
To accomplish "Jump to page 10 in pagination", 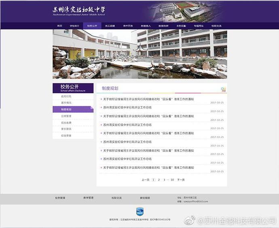I will 172,179.
